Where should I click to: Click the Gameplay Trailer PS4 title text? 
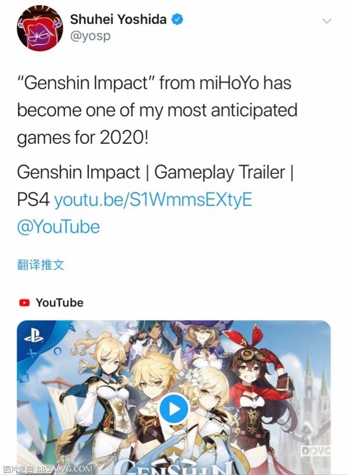(x=155, y=186)
